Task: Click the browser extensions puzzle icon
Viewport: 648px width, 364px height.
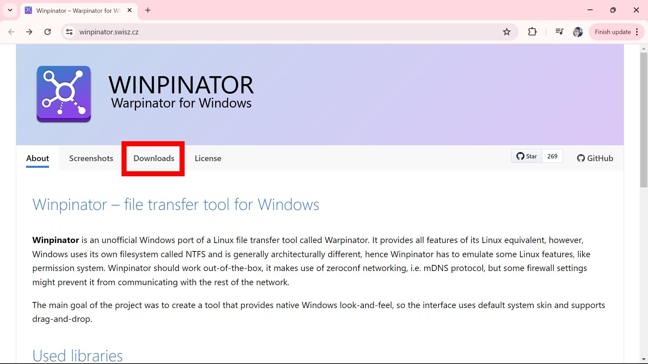Action: point(532,32)
